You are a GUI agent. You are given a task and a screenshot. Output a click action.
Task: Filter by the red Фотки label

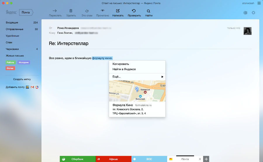tap(10, 68)
